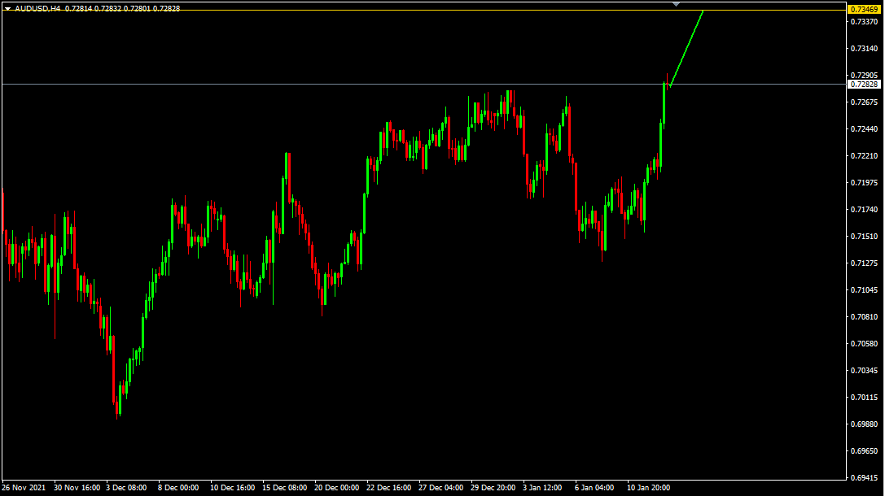Screen dimensions: 885x496
Task: Click the AUDUSD,H4 symbol title text
Action: click(37, 8)
